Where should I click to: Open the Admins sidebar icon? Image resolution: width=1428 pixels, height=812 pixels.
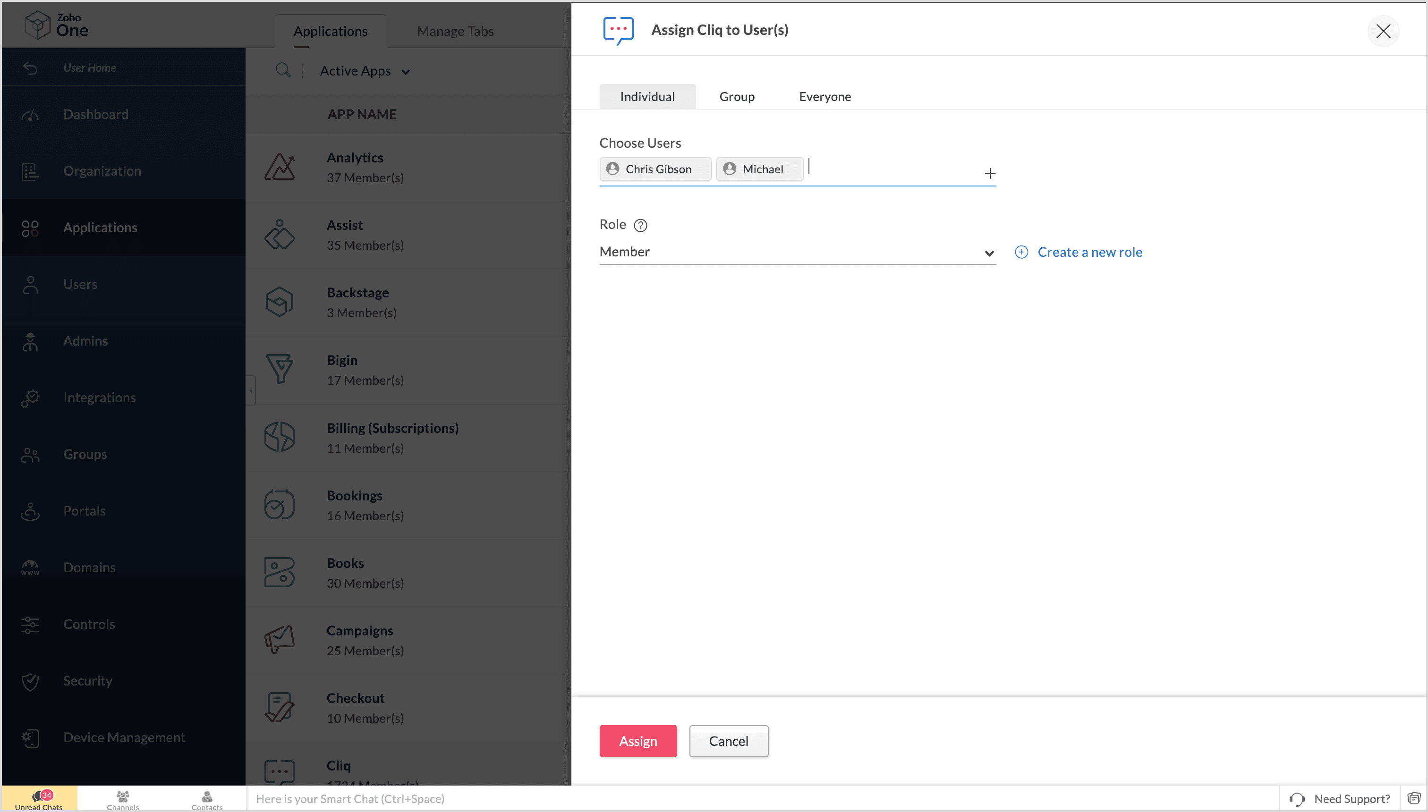30,341
